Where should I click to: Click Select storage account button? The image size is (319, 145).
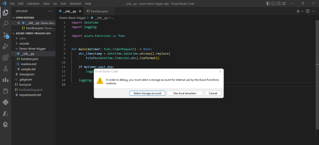tap(147, 93)
